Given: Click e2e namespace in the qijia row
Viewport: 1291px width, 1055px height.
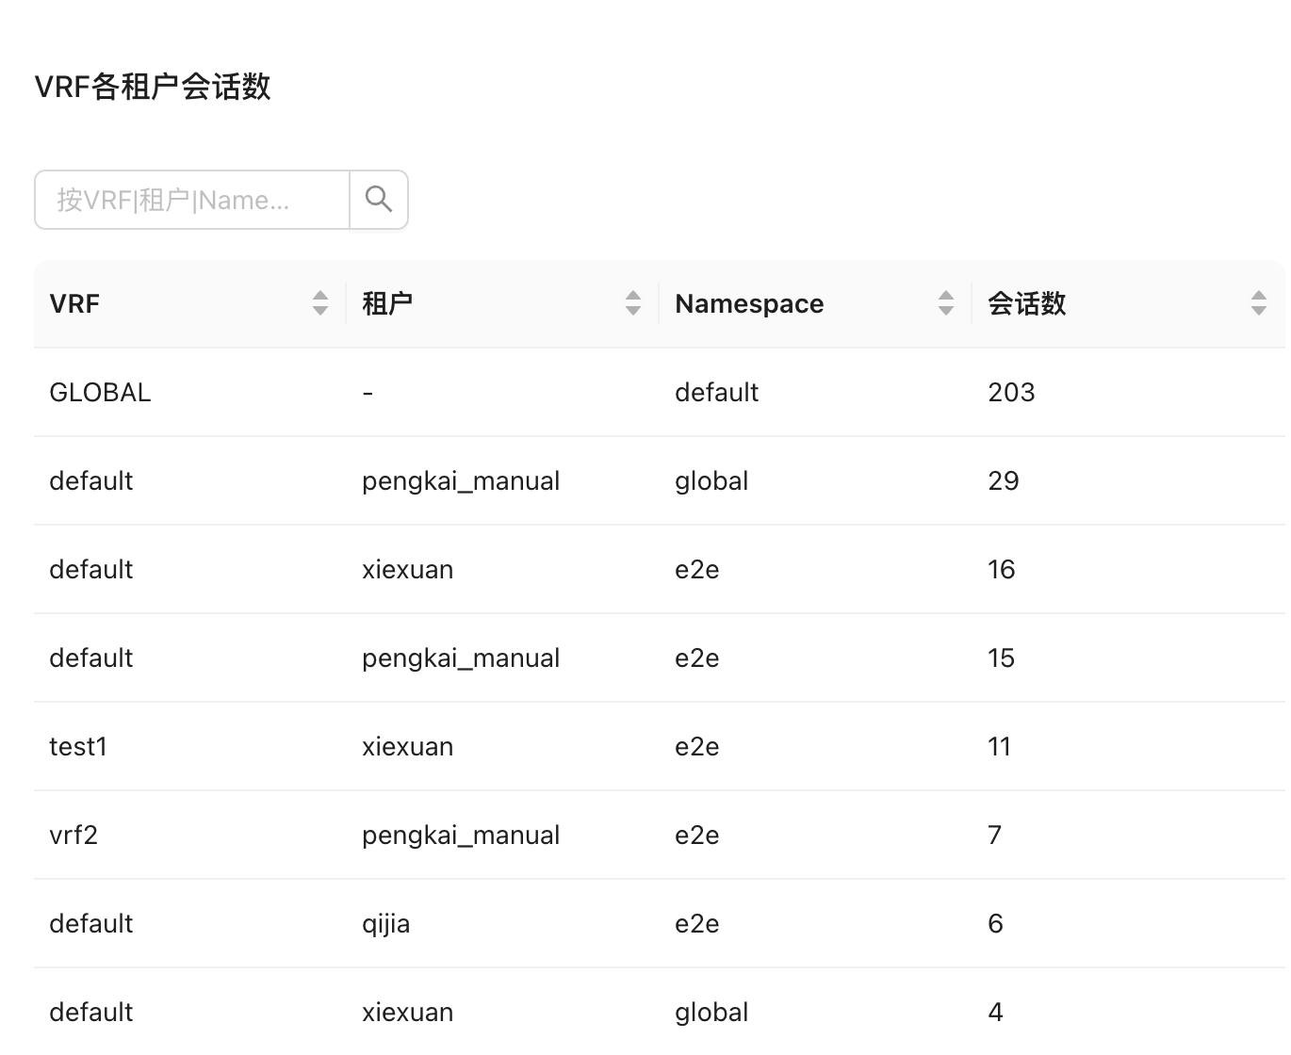Looking at the screenshot, I should click(697, 924).
